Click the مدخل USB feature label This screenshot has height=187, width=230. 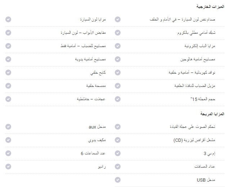coord(206,180)
